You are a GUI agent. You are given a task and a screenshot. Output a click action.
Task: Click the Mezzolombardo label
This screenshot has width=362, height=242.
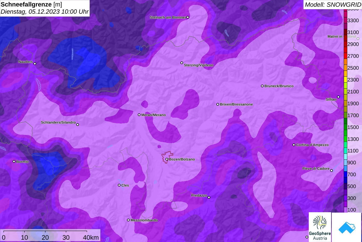point(144,220)
